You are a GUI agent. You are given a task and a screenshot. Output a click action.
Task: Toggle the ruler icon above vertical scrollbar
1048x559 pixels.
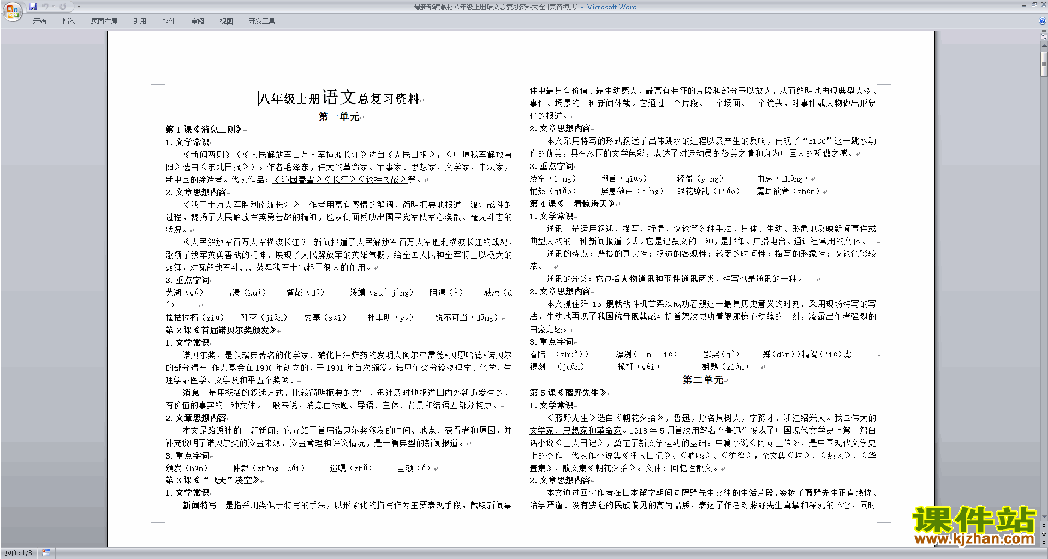point(1044,38)
